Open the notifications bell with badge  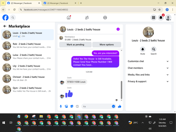point(161,18)
